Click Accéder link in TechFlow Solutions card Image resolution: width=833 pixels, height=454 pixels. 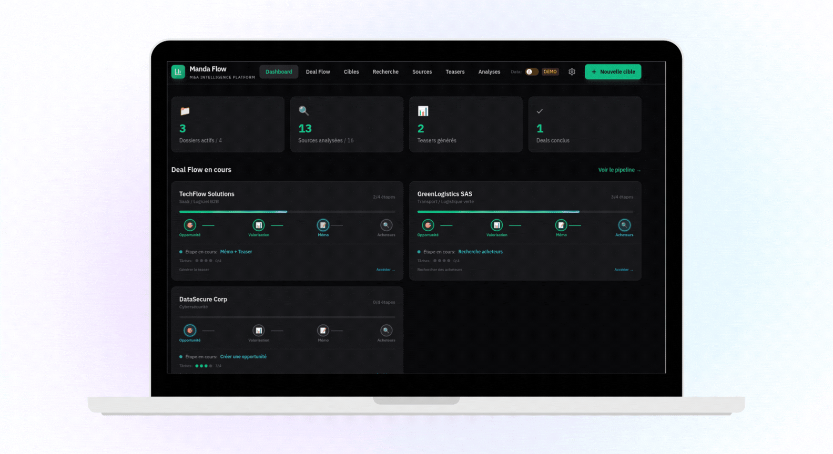tap(385, 270)
